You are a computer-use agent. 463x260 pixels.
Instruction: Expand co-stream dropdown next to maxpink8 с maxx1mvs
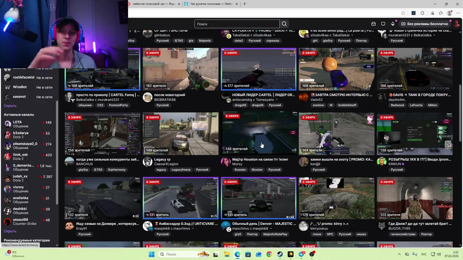[192, 229]
